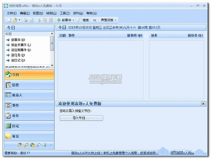Click the 今日 house icon
Image resolution: width=211 pixels, height=159 pixels.
[x=8, y=75]
